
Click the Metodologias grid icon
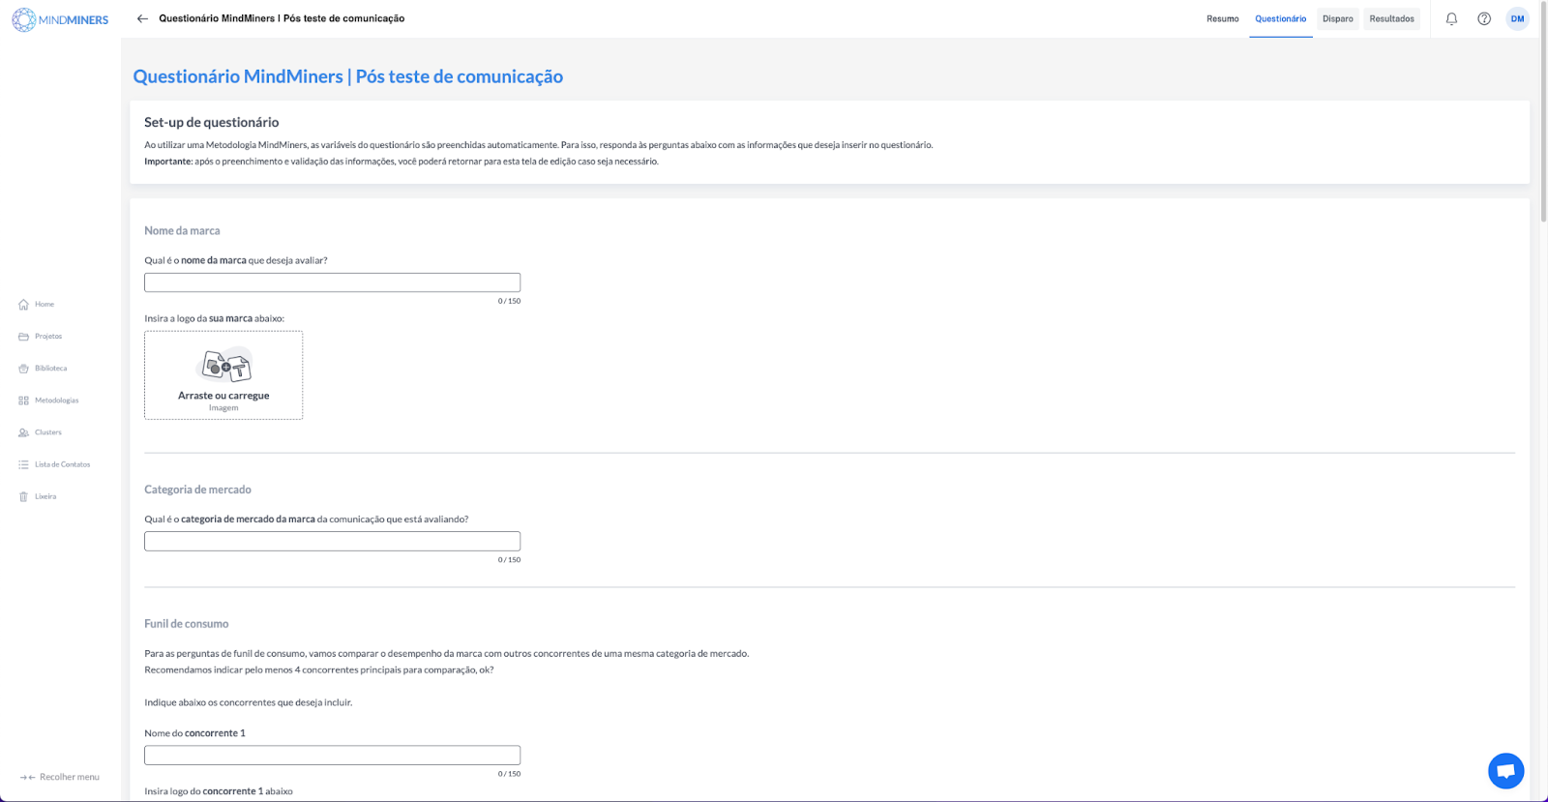23,401
